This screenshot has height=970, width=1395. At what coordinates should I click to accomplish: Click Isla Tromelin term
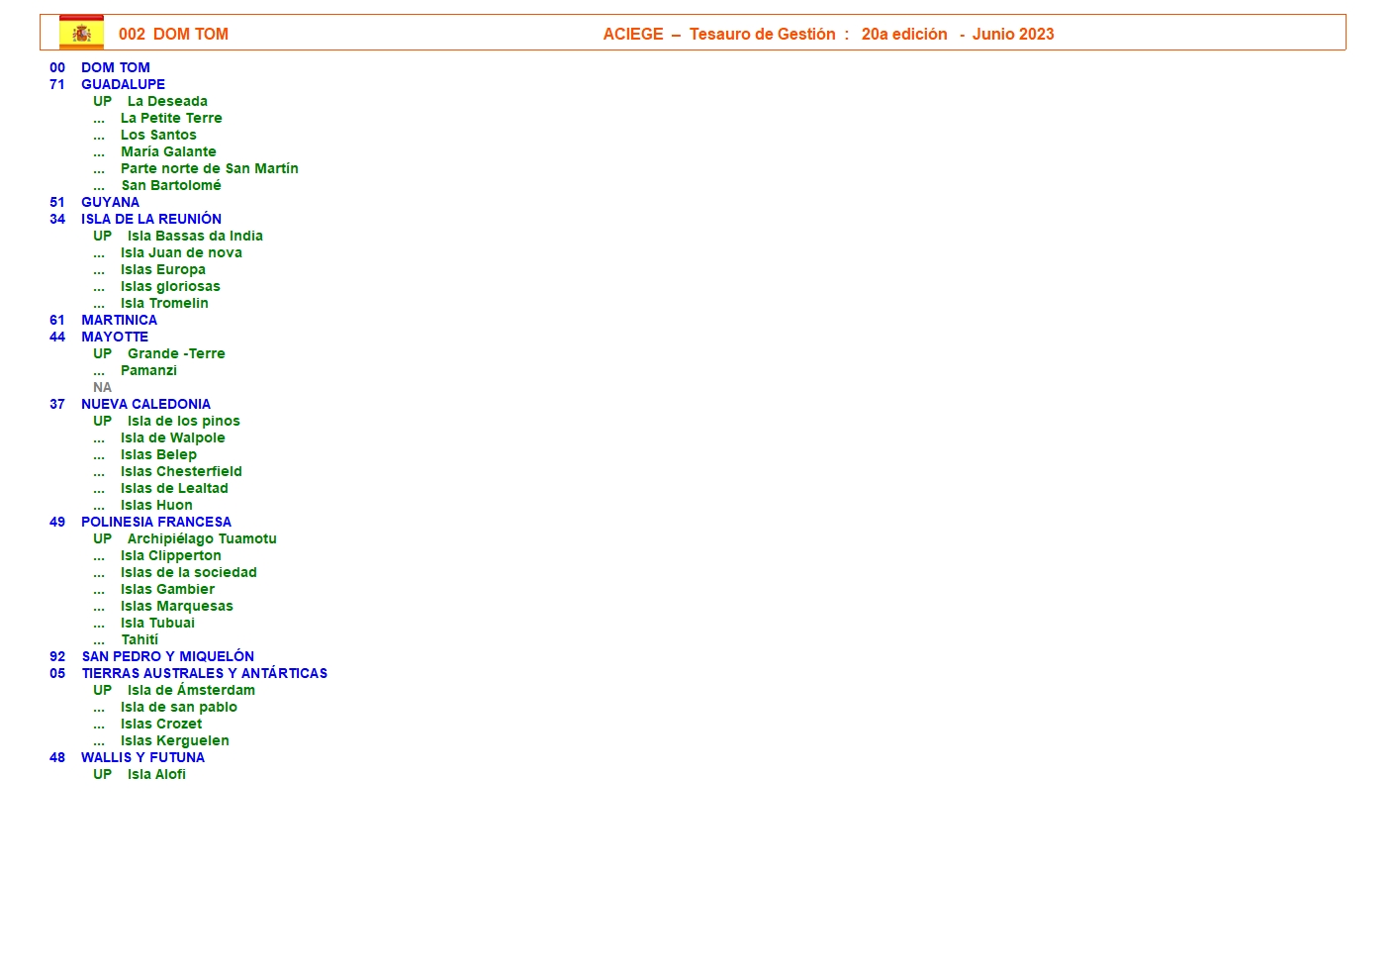click(164, 303)
